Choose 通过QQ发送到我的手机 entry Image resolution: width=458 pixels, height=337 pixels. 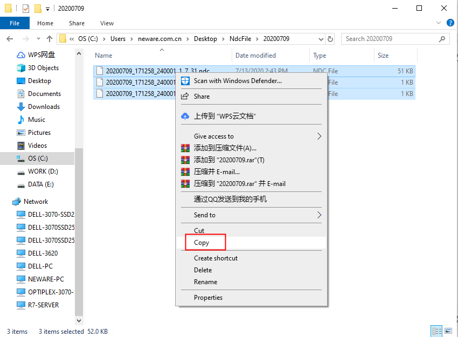click(251, 200)
